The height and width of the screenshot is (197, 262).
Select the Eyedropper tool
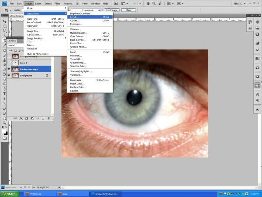pos(4,45)
